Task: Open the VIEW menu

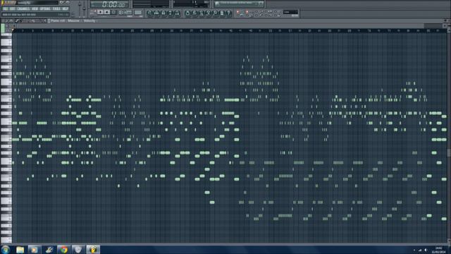Action: (35, 9)
